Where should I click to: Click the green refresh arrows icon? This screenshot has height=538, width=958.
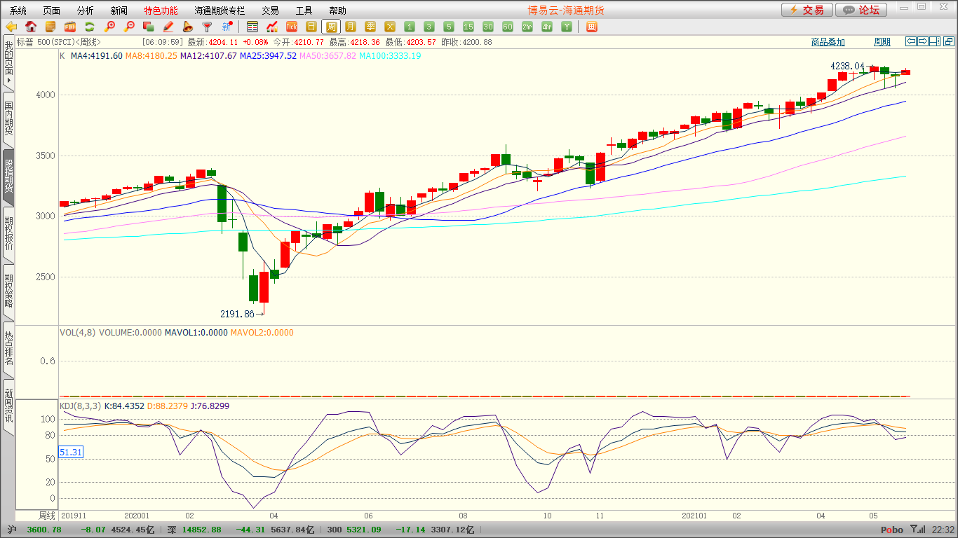click(x=90, y=27)
